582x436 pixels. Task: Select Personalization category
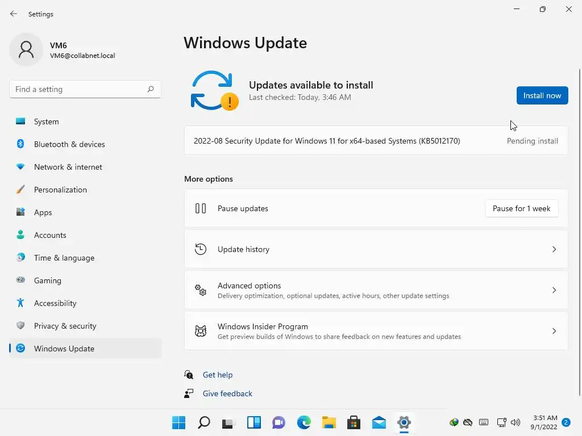(x=85, y=190)
